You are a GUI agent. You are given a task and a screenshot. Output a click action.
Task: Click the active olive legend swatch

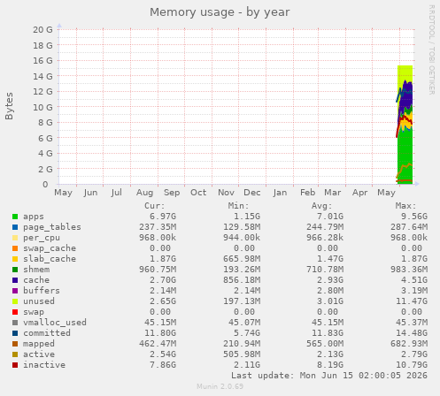pyautogui.click(x=15, y=354)
